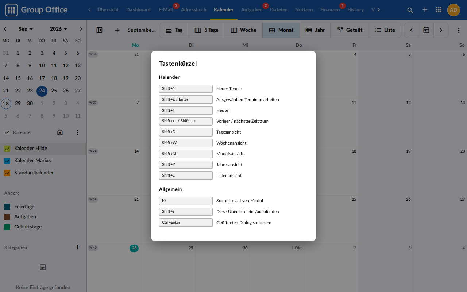Screen dimensions: 467x292
Task: Toggle select-all Kalender checkbox
Action: [x=7, y=132]
